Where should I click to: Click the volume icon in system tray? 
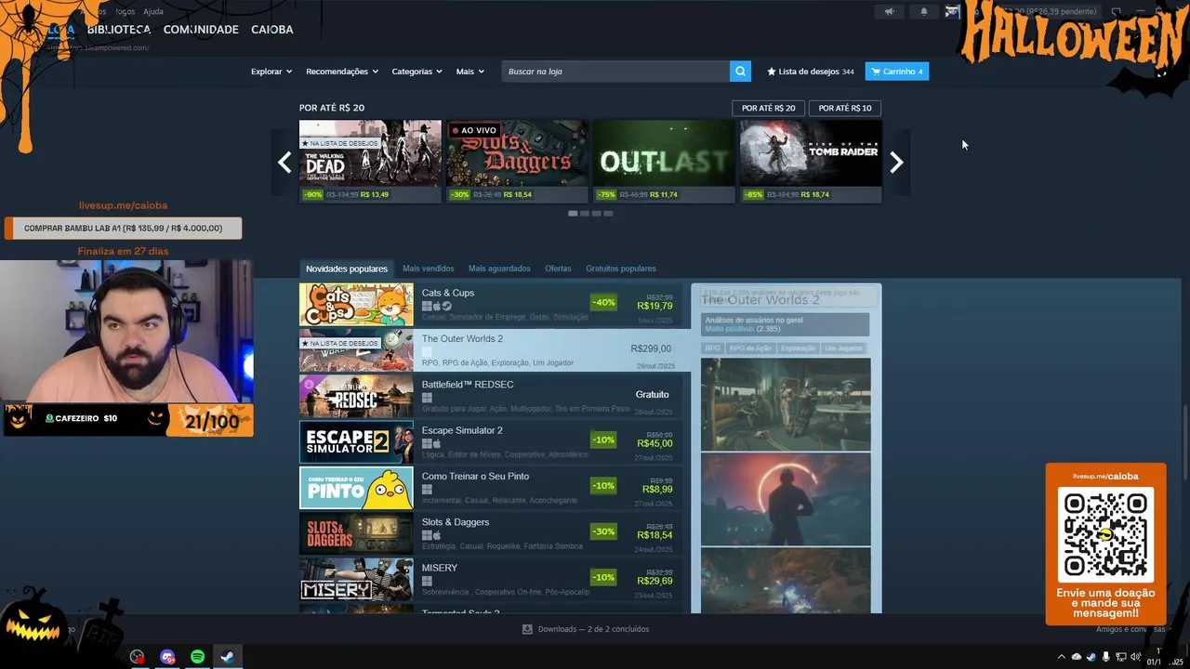pos(1135,657)
